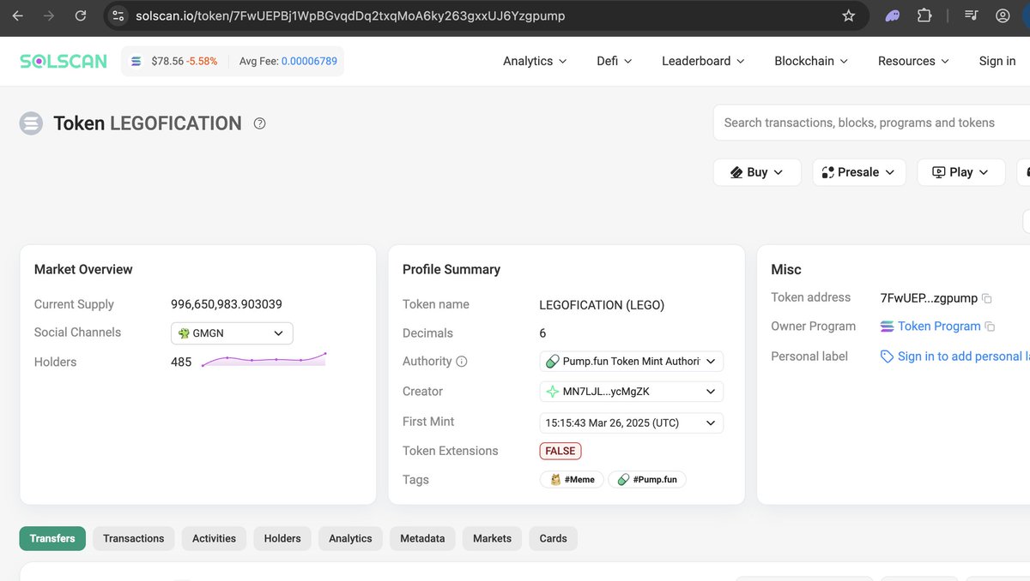Screen dimensions: 1030x581
Task: Open the Leaderboard menu
Action: point(703,61)
